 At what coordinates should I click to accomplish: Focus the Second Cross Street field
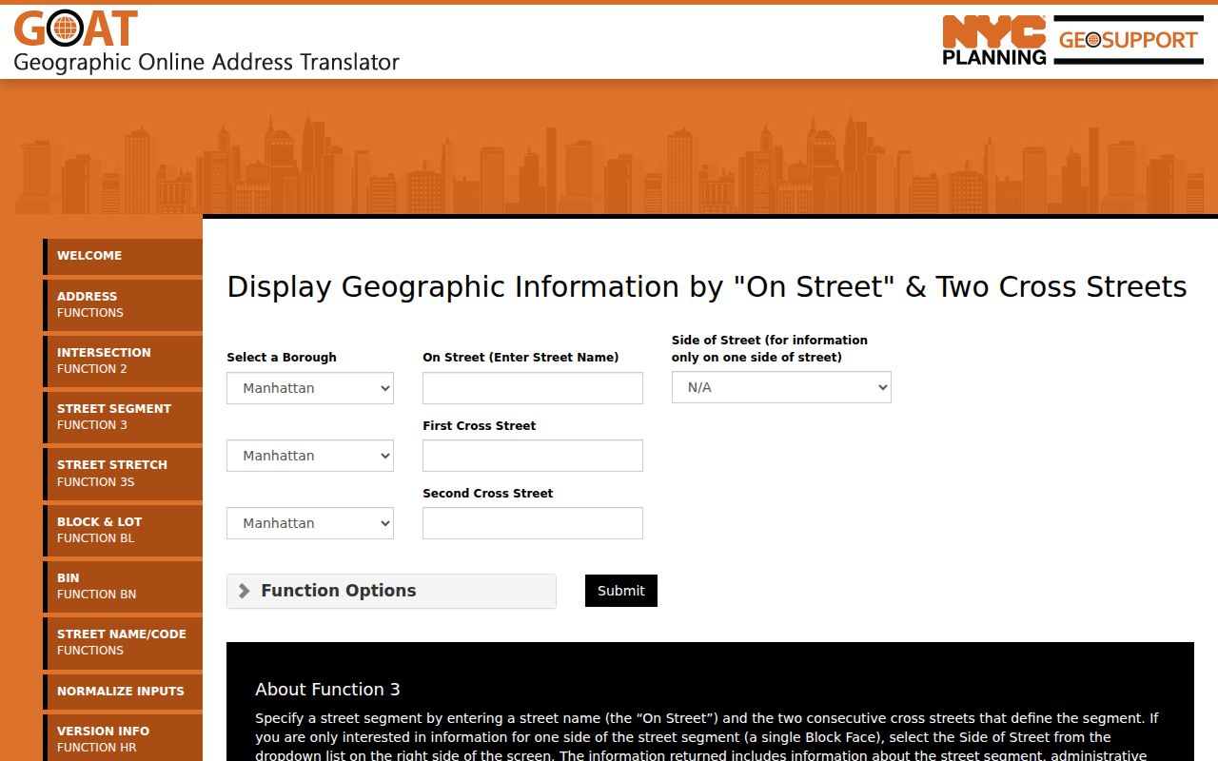[x=533, y=523]
